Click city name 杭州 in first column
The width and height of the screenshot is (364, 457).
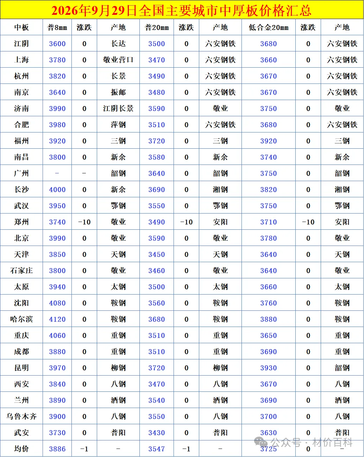[x=21, y=76]
